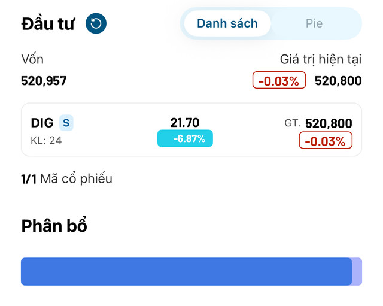The width and height of the screenshot is (383, 306).
Task: Tap the Vốn amount 520,957
Action: (x=44, y=81)
